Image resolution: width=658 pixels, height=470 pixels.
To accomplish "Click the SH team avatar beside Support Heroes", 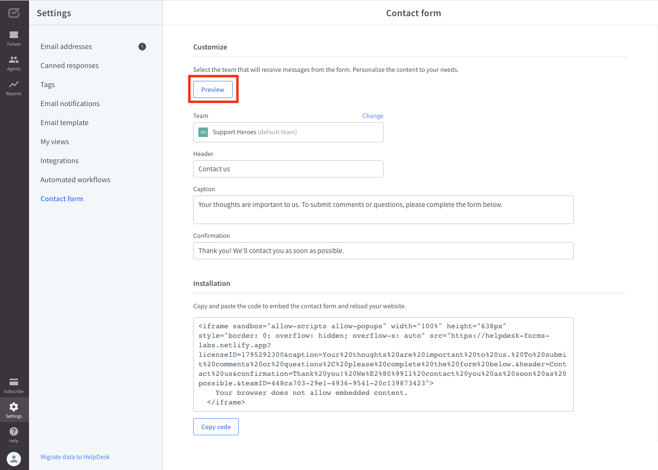I will (203, 132).
